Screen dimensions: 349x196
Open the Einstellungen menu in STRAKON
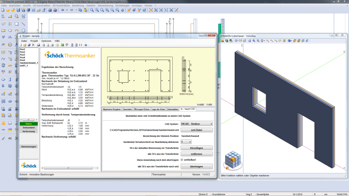(x=122, y=6)
